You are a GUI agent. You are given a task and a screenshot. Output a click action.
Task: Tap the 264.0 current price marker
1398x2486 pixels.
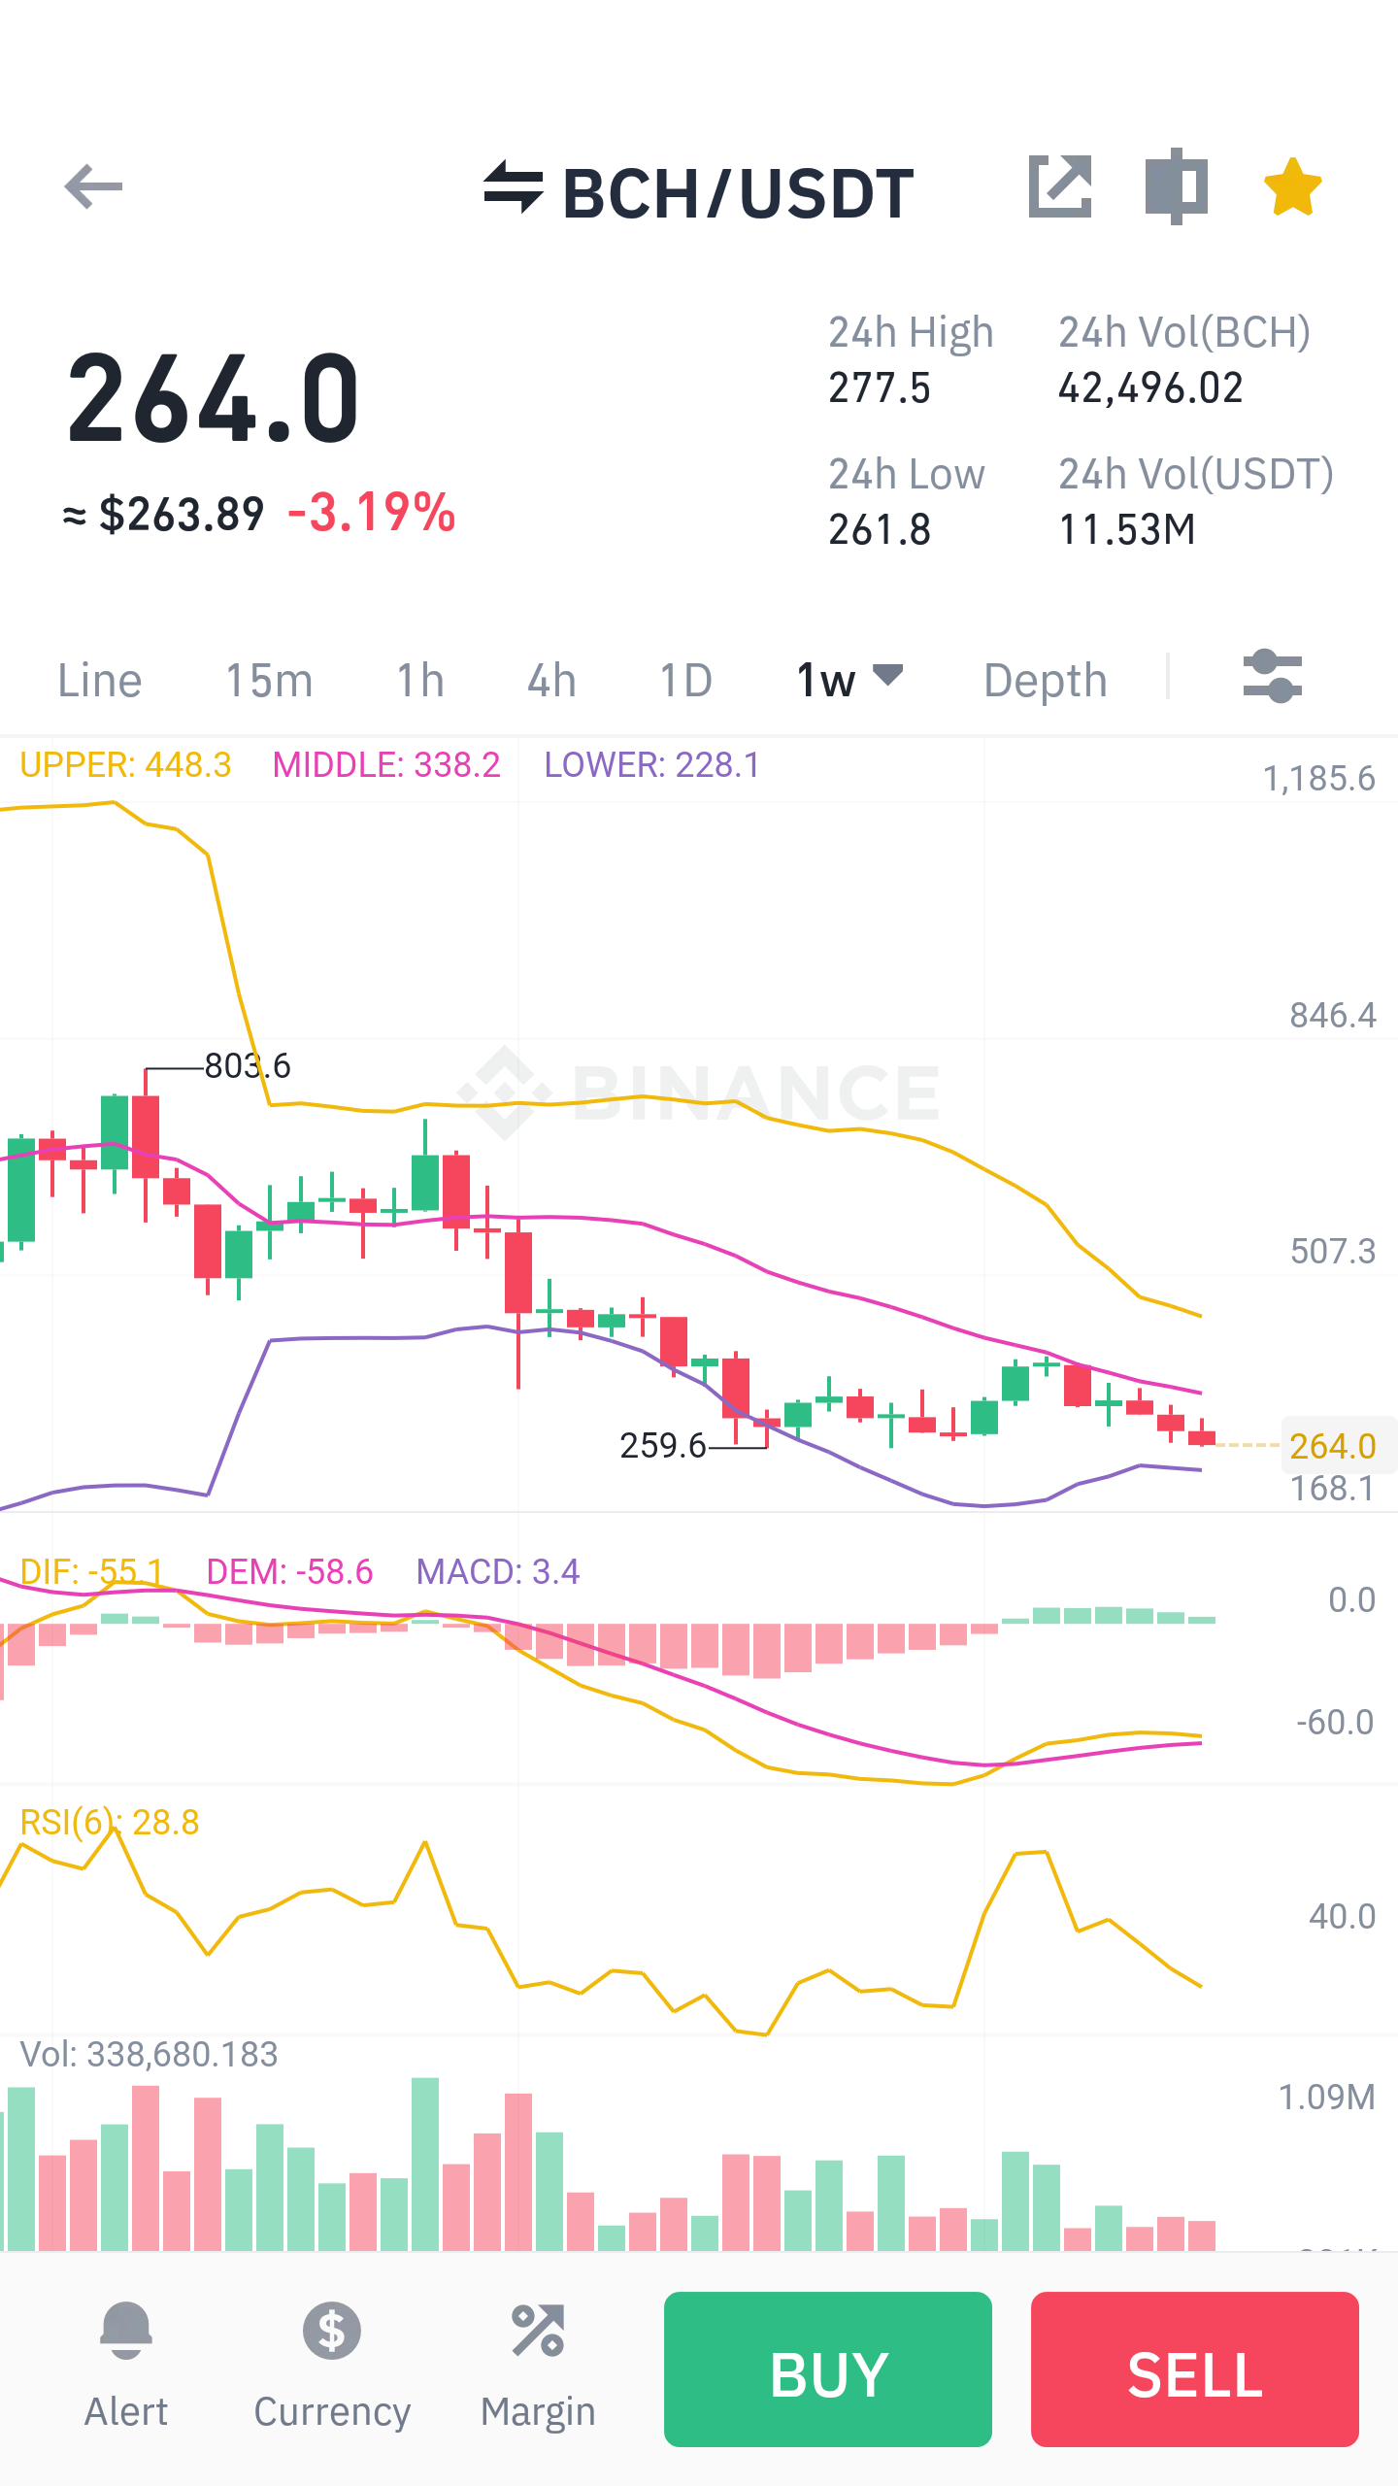[1334, 1446]
